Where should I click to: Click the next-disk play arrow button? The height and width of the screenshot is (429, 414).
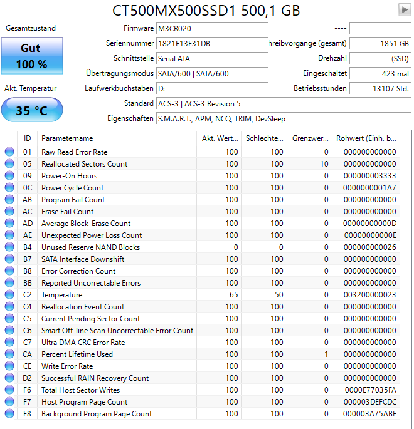pyautogui.click(x=405, y=10)
